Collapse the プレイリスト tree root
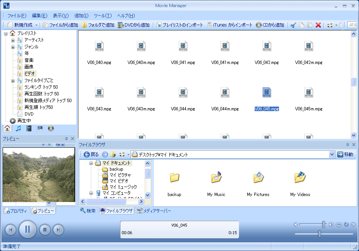 tap(6, 34)
